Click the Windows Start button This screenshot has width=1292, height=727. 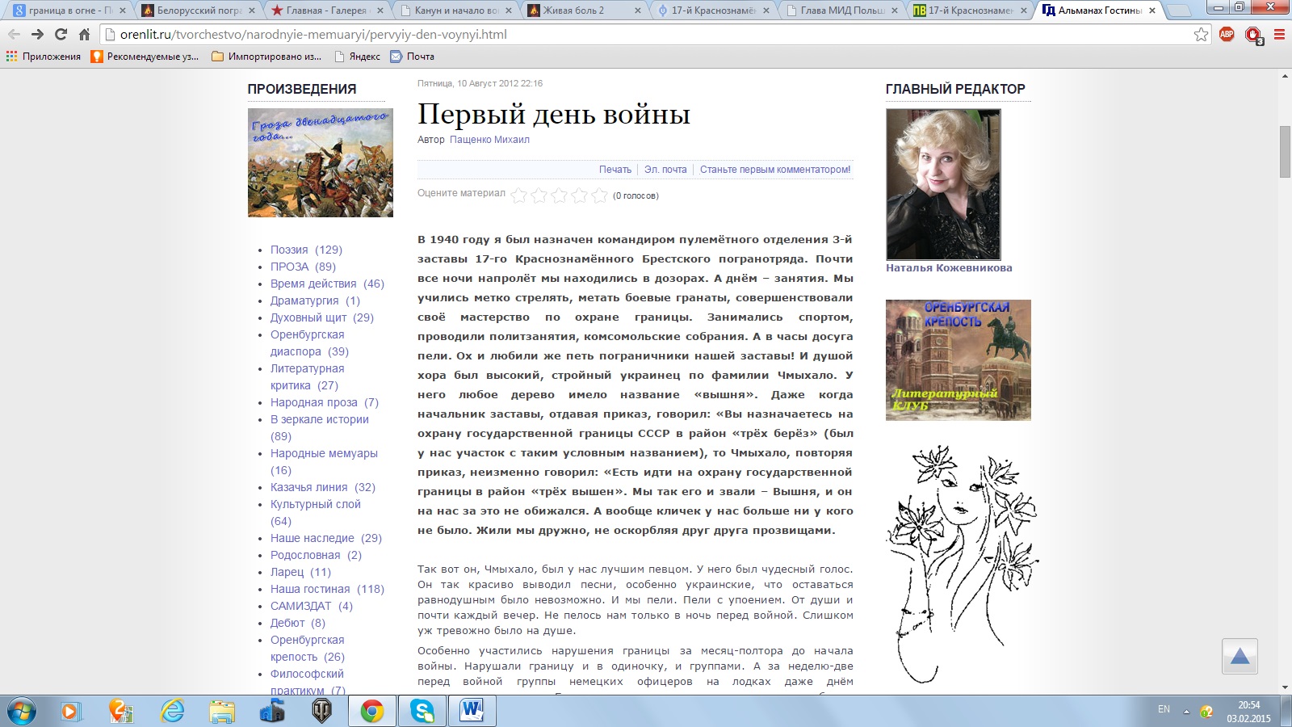pyautogui.click(x=21, y=712)
